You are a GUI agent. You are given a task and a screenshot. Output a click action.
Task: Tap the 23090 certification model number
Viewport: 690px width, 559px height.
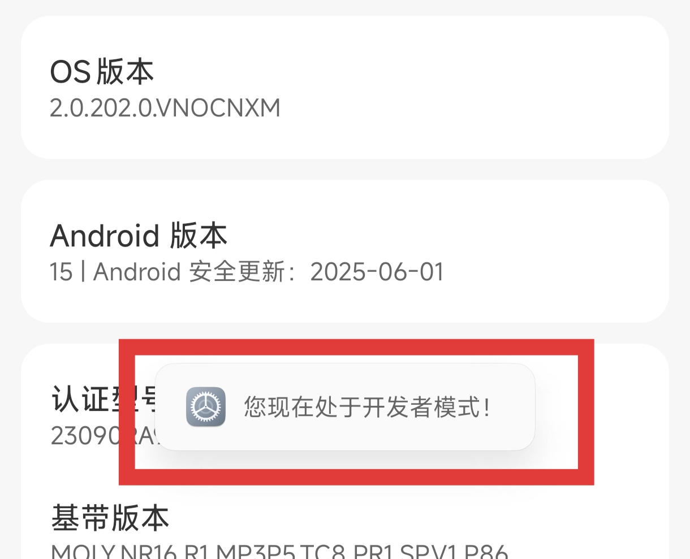point(85,436)
